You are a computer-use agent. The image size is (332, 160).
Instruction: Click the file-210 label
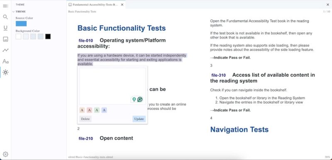86,138
